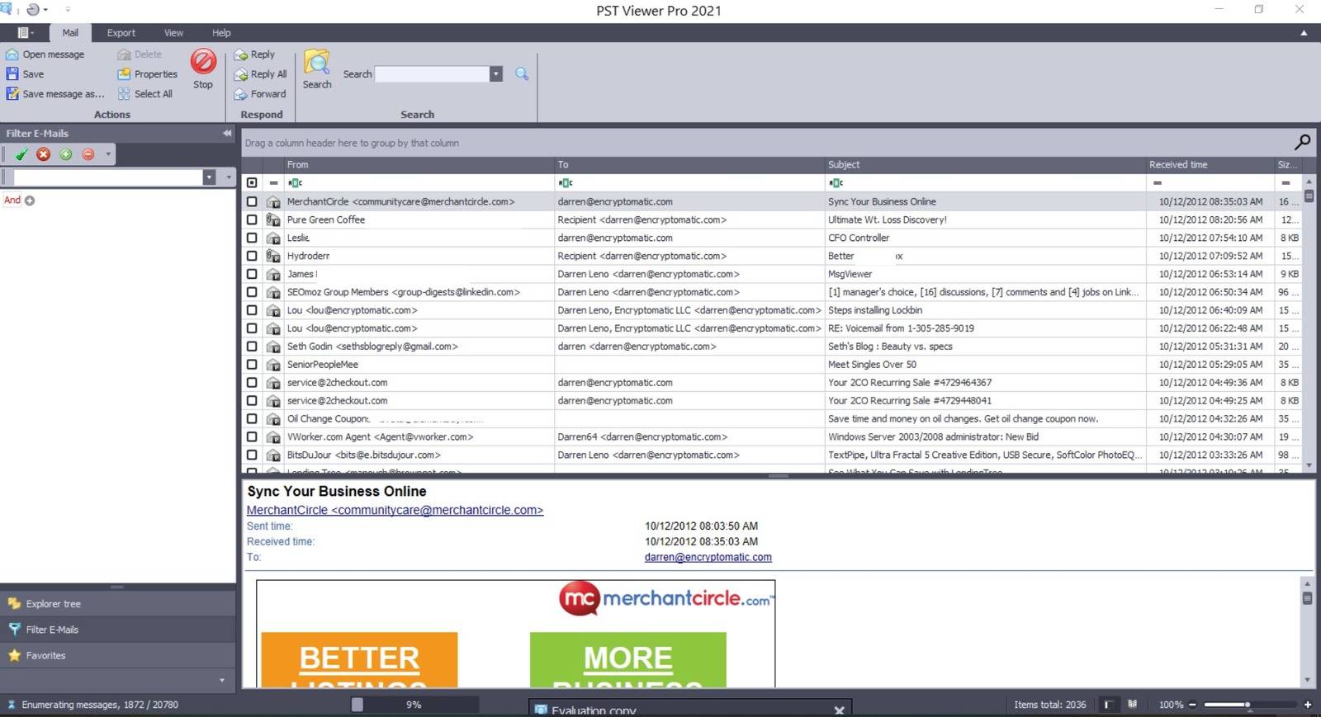Click the Save disk icon
Image resolution: width=1321 pixels, height=717 pixels.
12,74
